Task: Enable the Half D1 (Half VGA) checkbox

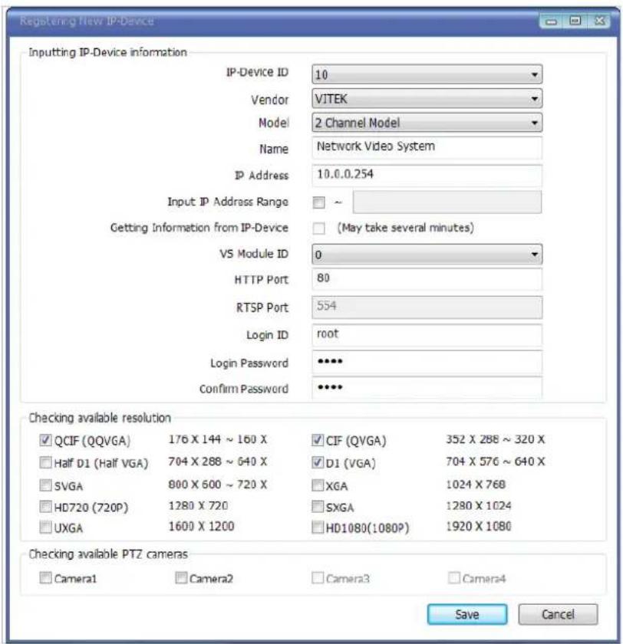Action: tap(45, 462)
